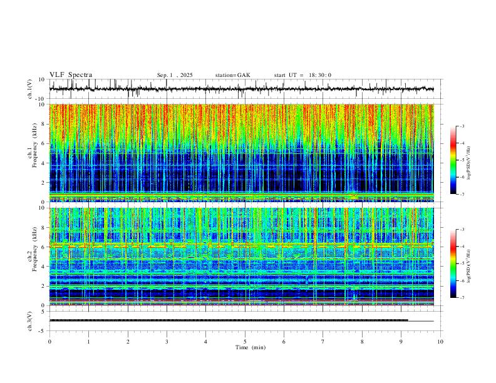Click the ch.1 spectrogram plot
Viewport: 496px width, 383px height.
[x=241, y=153]
